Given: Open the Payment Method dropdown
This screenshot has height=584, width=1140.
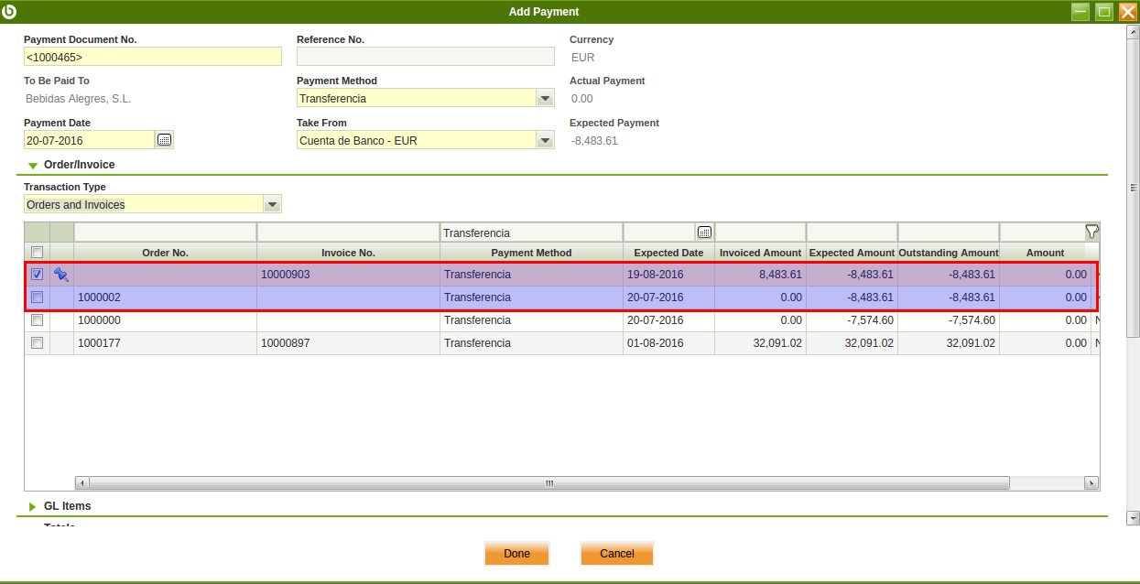Looking at the screenshot, I should 545,99.
